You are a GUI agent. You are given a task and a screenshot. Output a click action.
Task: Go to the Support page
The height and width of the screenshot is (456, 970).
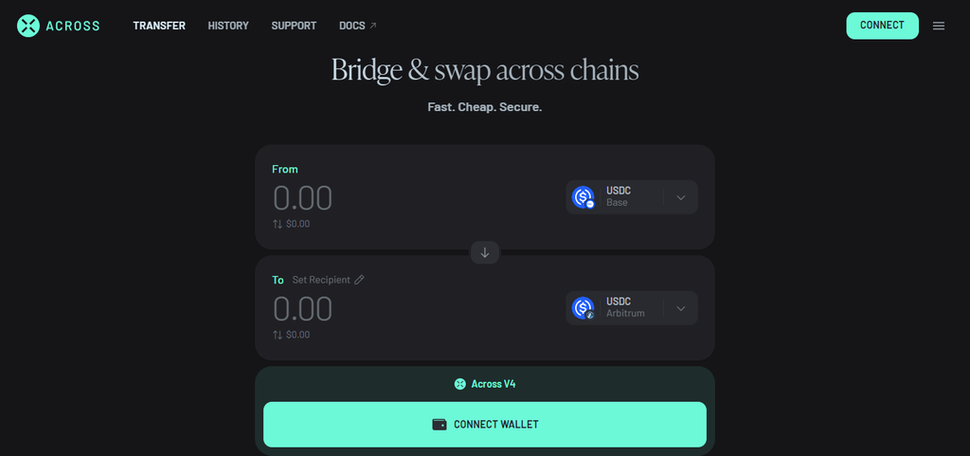coord(294,26)
